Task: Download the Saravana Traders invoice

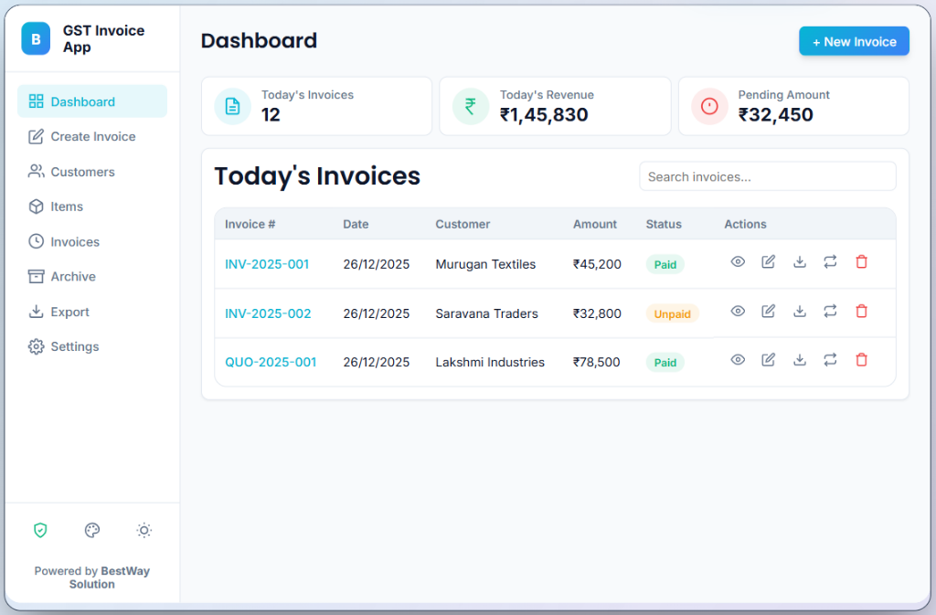Action: point(799,311)
